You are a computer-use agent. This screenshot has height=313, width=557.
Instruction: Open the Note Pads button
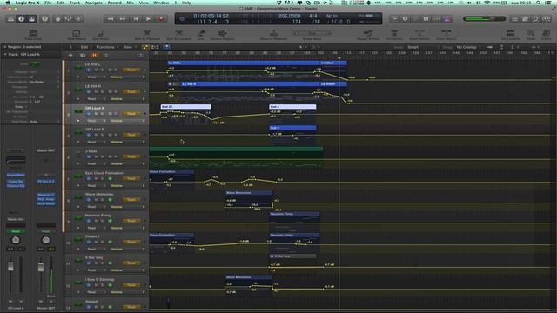point(525,18)
